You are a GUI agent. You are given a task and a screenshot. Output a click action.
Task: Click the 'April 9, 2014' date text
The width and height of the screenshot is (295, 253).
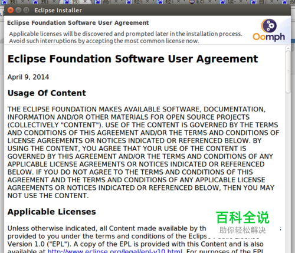28,77
